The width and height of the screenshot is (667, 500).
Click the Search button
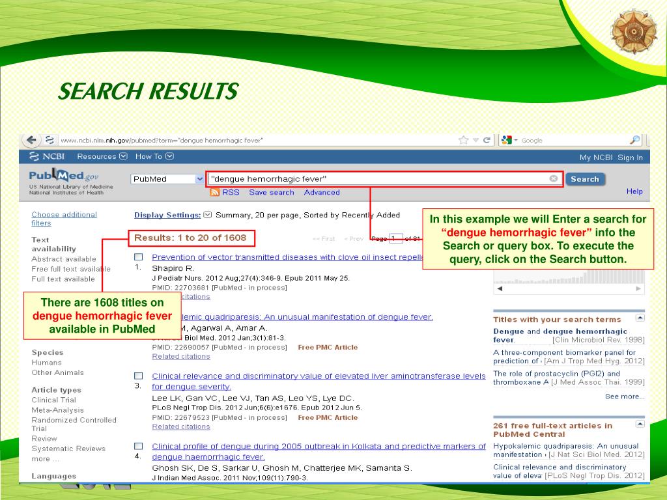click(585, 179)
